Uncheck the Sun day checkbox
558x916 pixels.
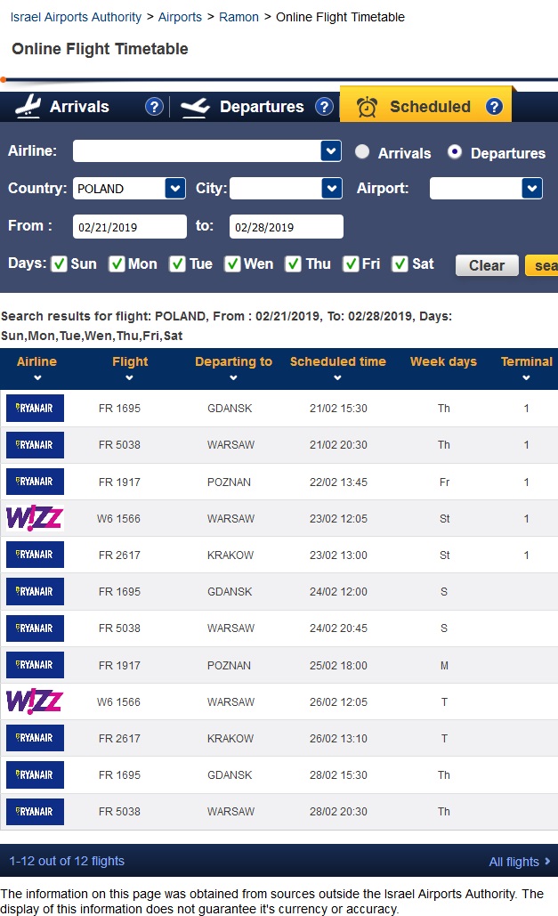pyautogui.click(x=59, y=264)
